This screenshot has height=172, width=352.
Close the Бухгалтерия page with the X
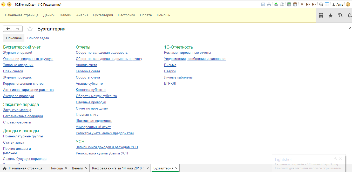coord(350,28)
